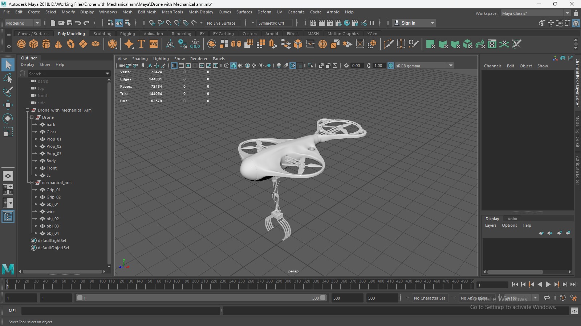Switch to the Sculpting shelf tab
This screenshot has width=581, height=326.
point(102,34)
